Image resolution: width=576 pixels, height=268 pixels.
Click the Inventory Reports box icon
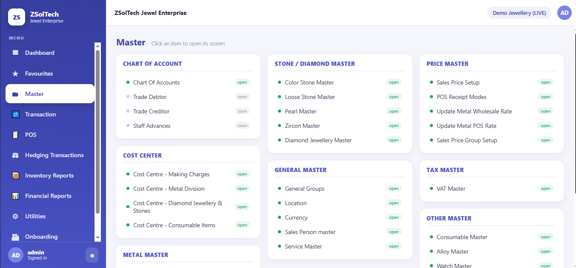coord(16,175)
